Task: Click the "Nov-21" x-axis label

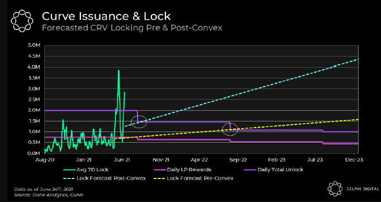Action: click(161, 159)
